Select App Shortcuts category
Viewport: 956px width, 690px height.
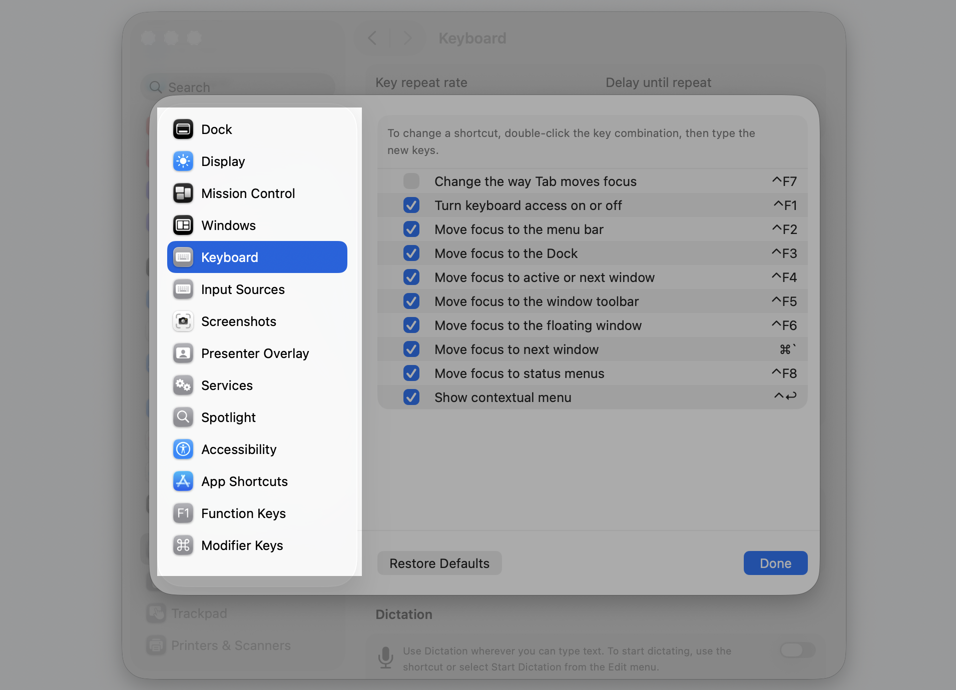click(x=257, y=481)
